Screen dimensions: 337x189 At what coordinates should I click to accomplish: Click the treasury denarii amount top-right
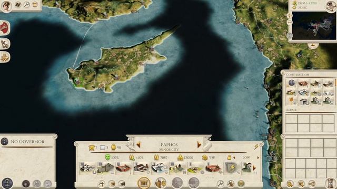point(308,3)
